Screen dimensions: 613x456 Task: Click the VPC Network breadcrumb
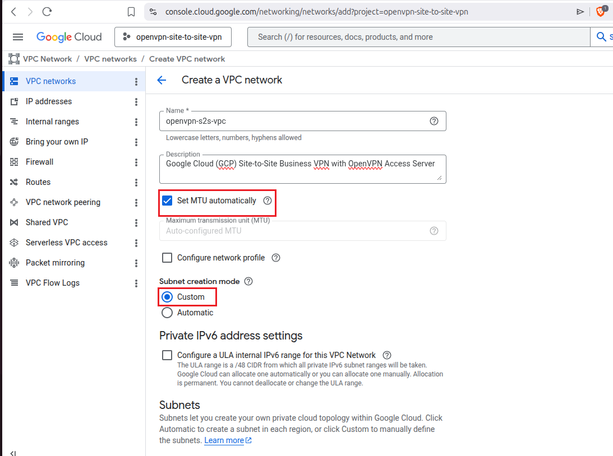click(47, 59)
